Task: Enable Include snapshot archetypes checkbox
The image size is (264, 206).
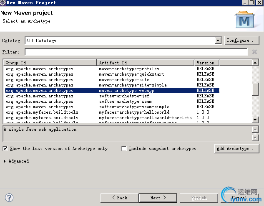Action: (x=124, y=148)
